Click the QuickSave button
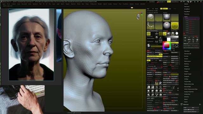Screen dimensions: 203x114 (152, 2)
